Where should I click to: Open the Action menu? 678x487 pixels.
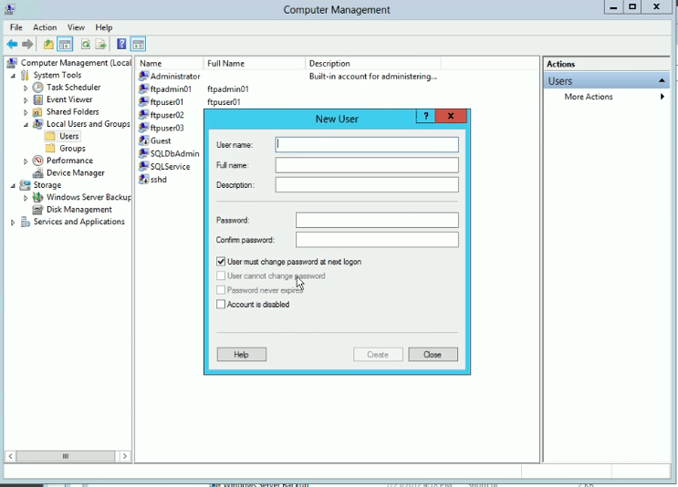pos(45,27)
